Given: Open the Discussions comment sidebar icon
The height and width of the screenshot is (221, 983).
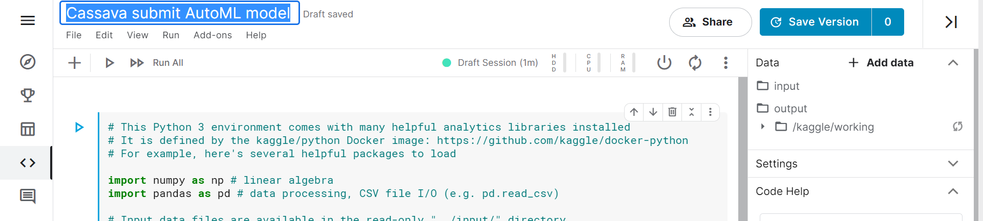Looking at the screenshot, I should click(x=28, y=196).
